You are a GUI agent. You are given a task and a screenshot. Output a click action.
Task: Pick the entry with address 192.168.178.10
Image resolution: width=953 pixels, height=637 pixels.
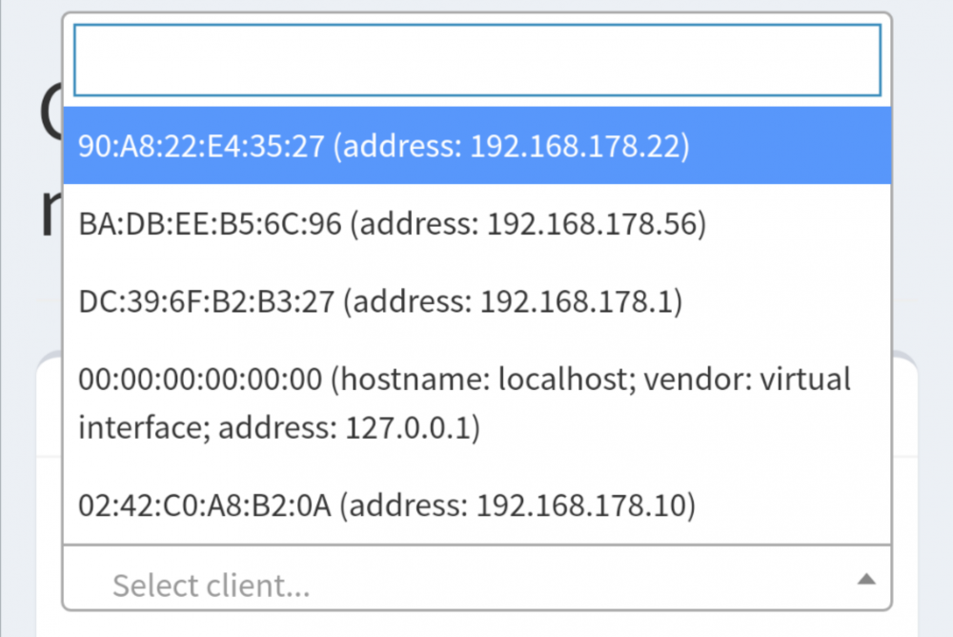(477, 505)
